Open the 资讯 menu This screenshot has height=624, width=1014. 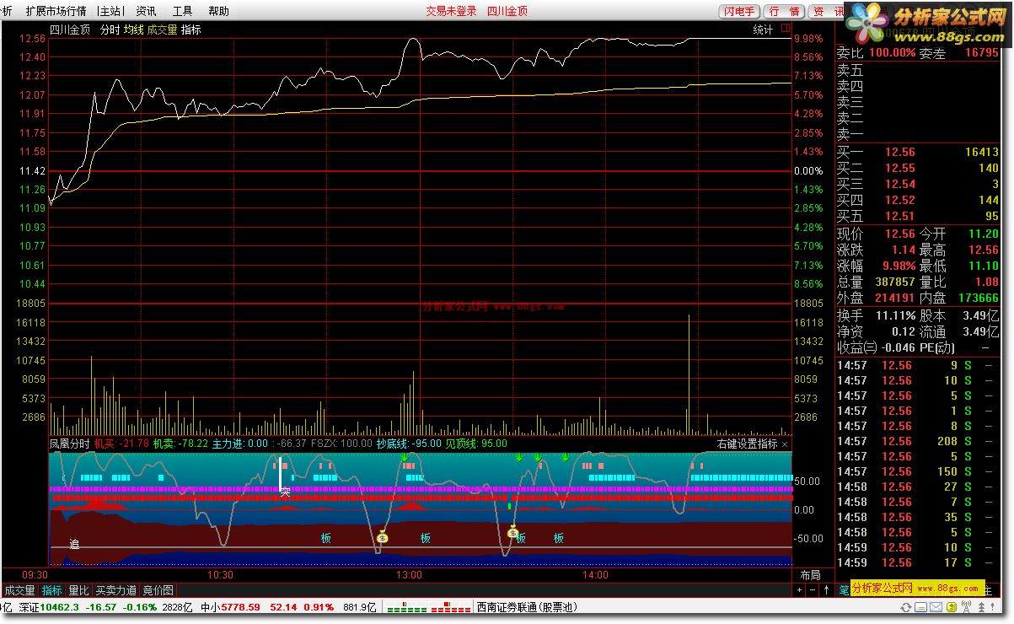147,11
